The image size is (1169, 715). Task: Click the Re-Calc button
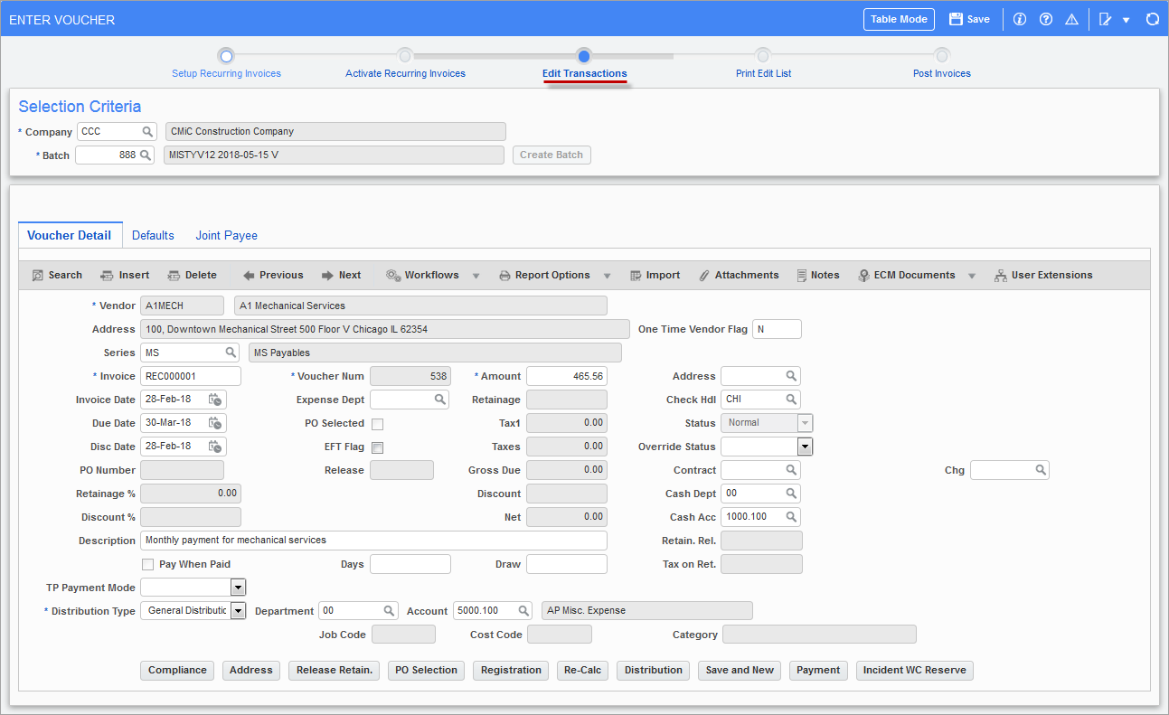pos(582,670)
